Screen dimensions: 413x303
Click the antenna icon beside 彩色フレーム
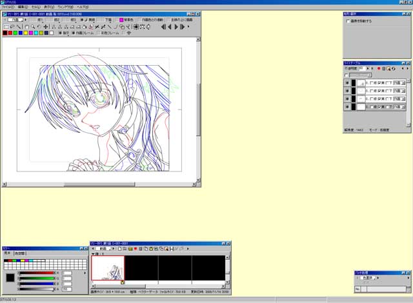(x=128, y=33)
